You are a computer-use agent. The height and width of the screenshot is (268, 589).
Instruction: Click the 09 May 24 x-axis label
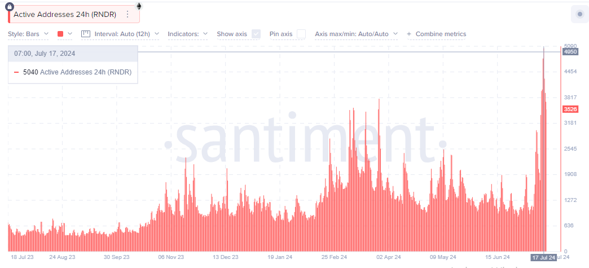443,257
